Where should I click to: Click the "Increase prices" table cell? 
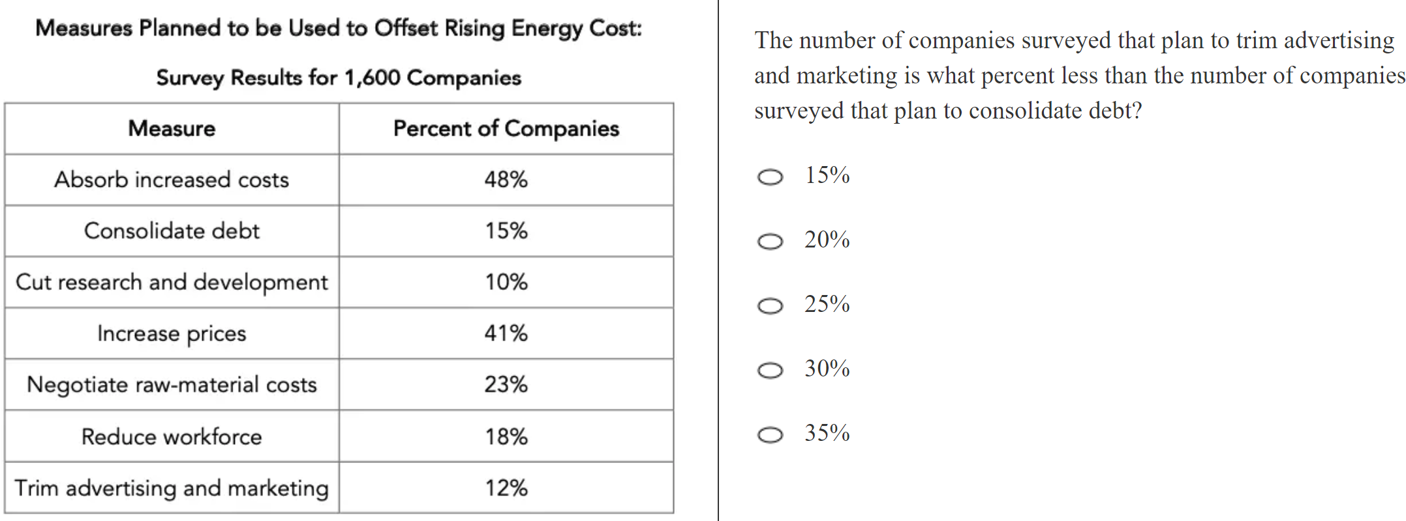[172, 333]
